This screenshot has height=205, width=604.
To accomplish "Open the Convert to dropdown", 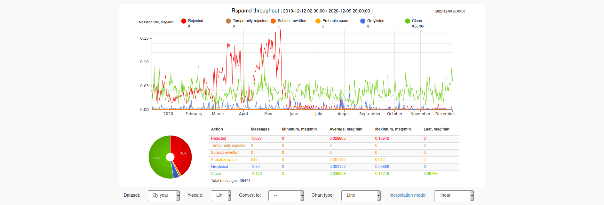I will coord(286,195).
